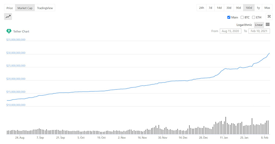This screenshot has height=144, width=275.
Task: Select the 7d time range
Action: click(x=210, y=8)
